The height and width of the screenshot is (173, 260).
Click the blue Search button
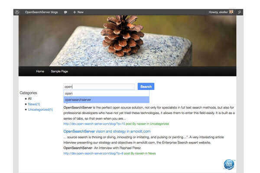coord(146,86)
